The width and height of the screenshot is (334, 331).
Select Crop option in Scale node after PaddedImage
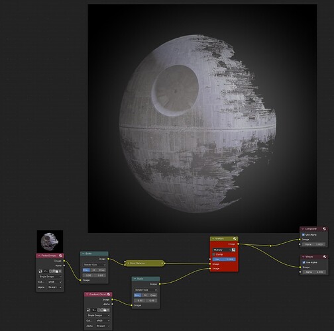pyautogui.click(x=101, y=270)
